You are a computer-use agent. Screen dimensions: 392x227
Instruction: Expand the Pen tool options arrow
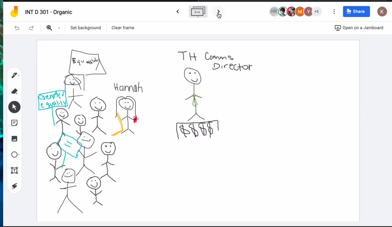pyautogui.click(x=19, y=75)
